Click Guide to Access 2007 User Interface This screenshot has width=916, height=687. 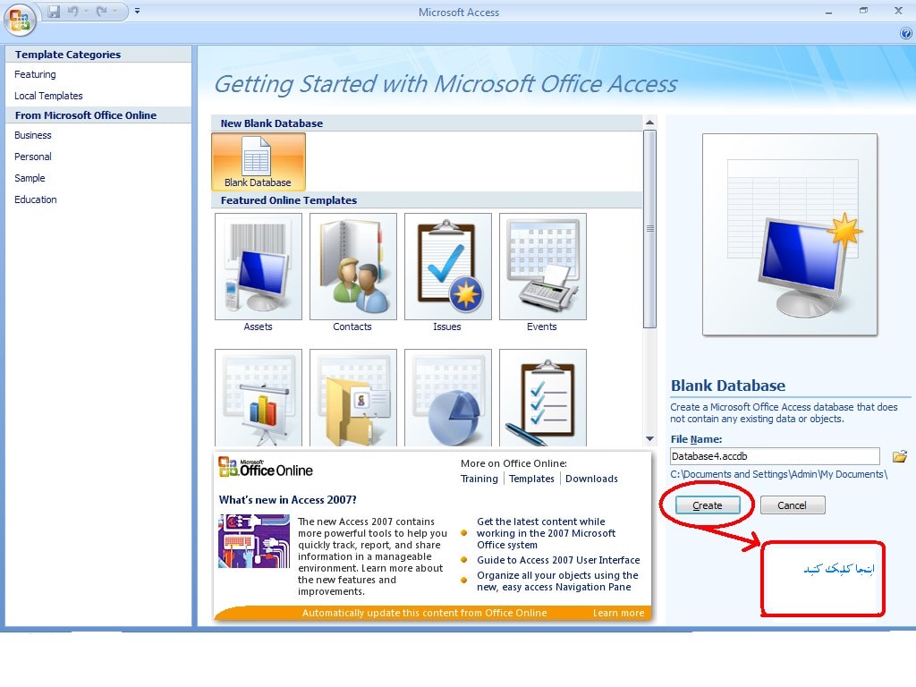pyautogui.click(x=558, y=560)
